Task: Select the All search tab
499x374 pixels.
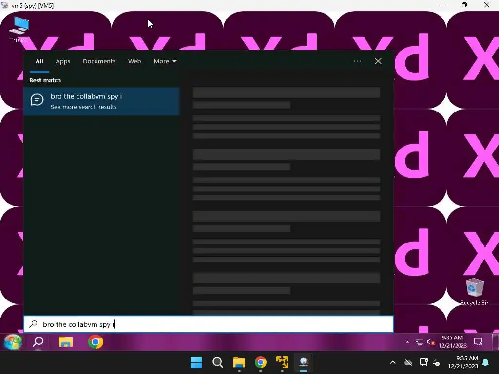Action: [x=39, y=61]
